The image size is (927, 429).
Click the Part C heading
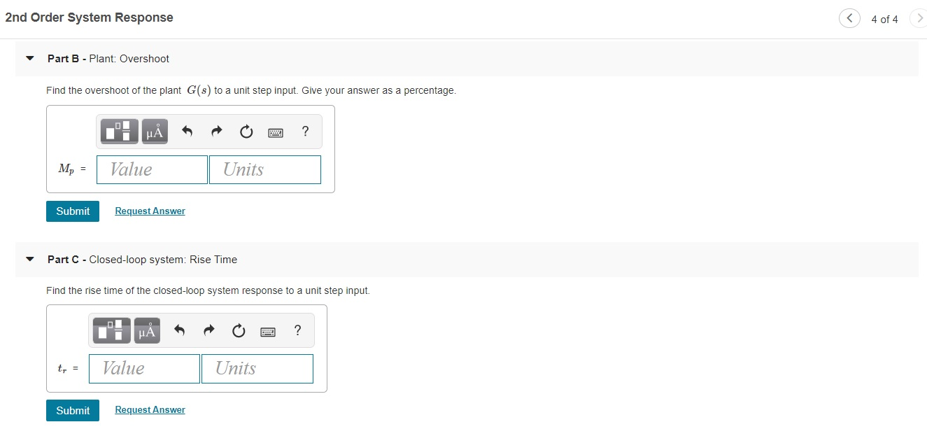(142, 259)
